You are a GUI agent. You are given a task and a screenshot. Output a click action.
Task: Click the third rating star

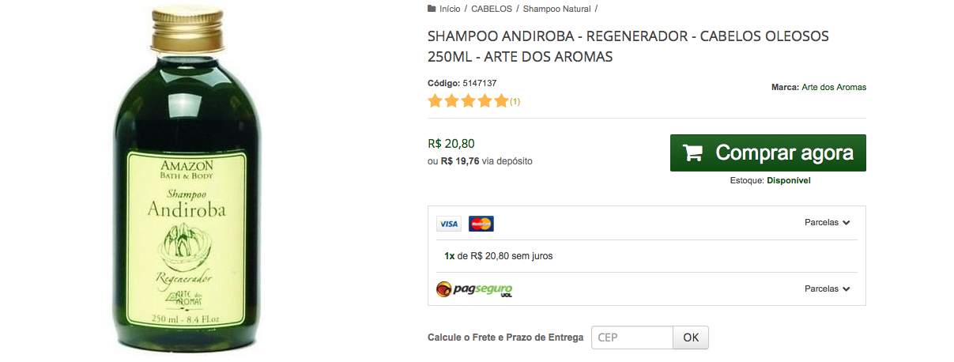tap(468, 101)
